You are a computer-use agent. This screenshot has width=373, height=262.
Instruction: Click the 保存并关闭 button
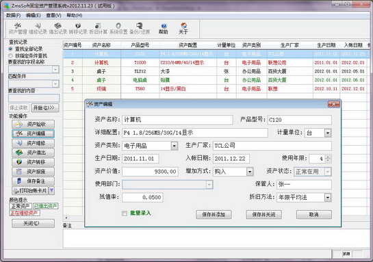tap(263, 214)
